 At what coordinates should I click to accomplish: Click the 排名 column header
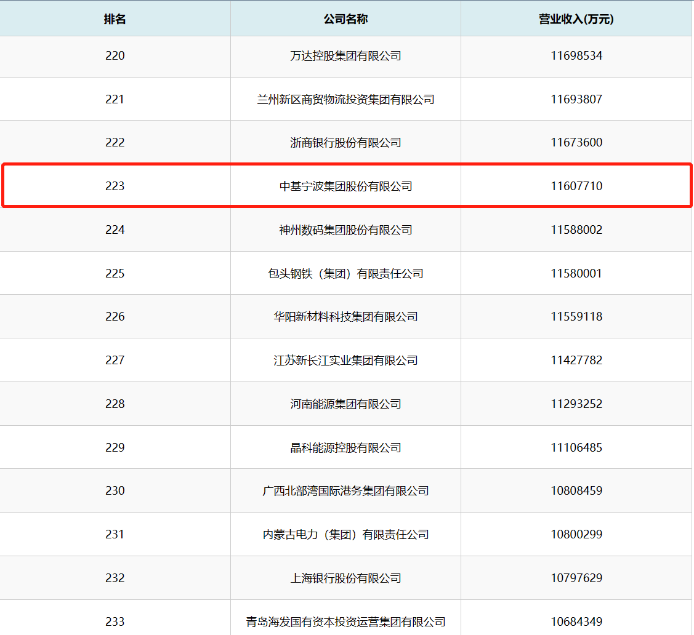(115, 19)
